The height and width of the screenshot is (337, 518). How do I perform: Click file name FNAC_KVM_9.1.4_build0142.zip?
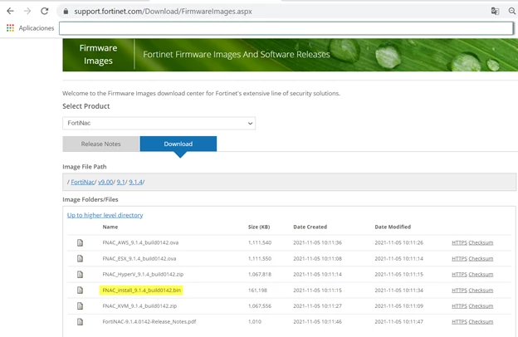[139, 306]
